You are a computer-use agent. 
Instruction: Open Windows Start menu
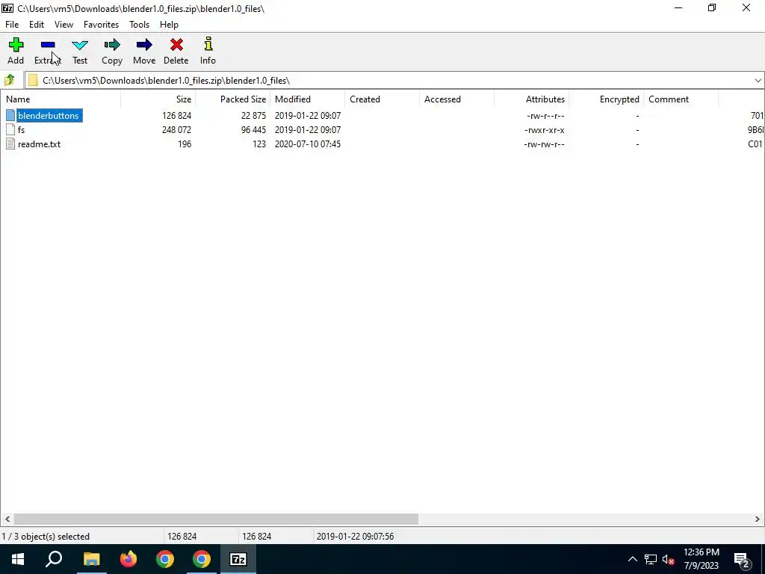coord(18,559)
